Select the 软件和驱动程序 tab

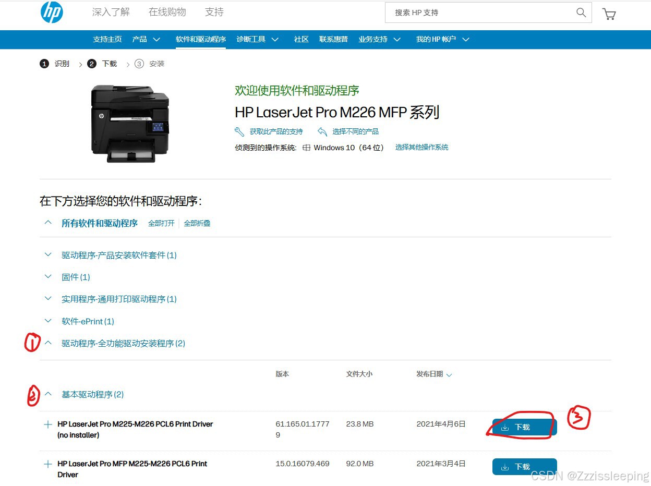[x=201, y=40]
